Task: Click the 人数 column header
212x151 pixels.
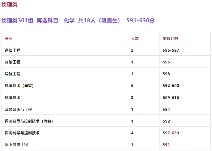Action: point(135,39)
